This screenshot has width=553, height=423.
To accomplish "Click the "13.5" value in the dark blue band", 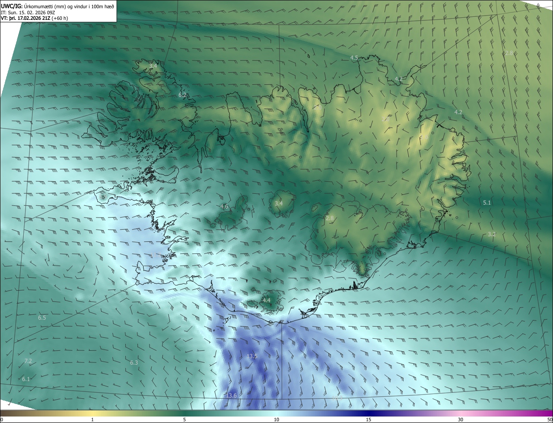I will [252, 356].
